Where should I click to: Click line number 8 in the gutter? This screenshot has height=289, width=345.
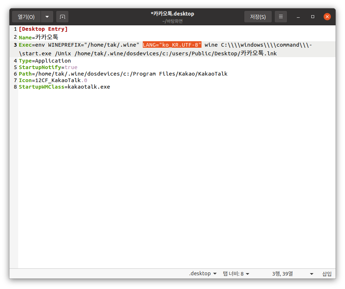(x=15, y=87)
